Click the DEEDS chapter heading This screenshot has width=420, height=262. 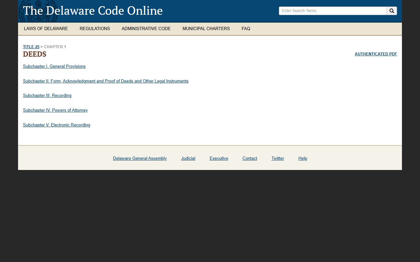[34, 54]
